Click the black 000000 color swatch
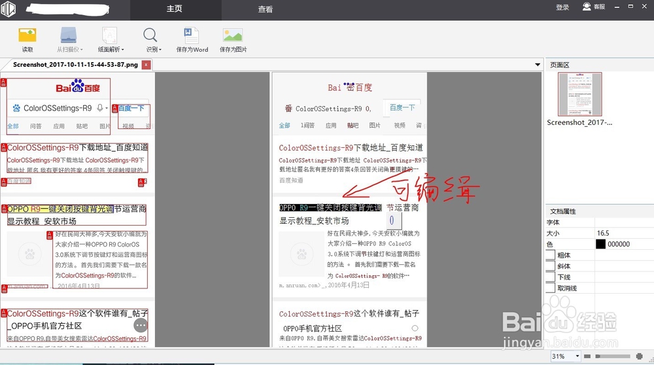The width and height of the screenshot is (654, 365). pyautogui.click(x=600, y=244)
